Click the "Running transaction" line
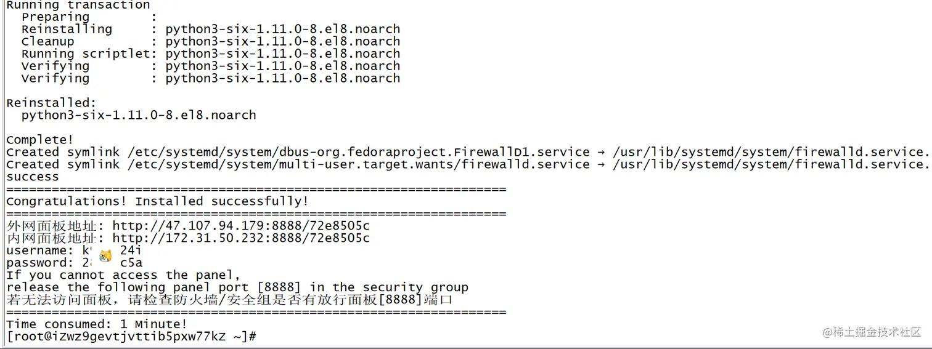Image resolution: width=932 pixels, height=349 pixels. pyautogui.click(x=78, y=6)
